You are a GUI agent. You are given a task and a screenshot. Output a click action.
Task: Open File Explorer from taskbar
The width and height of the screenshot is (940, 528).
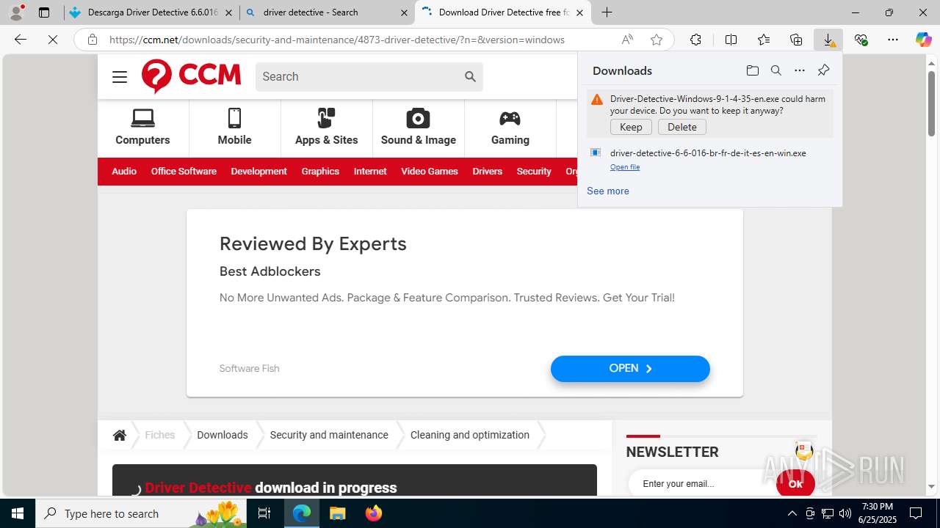[337, 513]
